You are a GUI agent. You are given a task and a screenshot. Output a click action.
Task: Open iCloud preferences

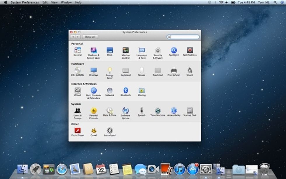point(77,91)
